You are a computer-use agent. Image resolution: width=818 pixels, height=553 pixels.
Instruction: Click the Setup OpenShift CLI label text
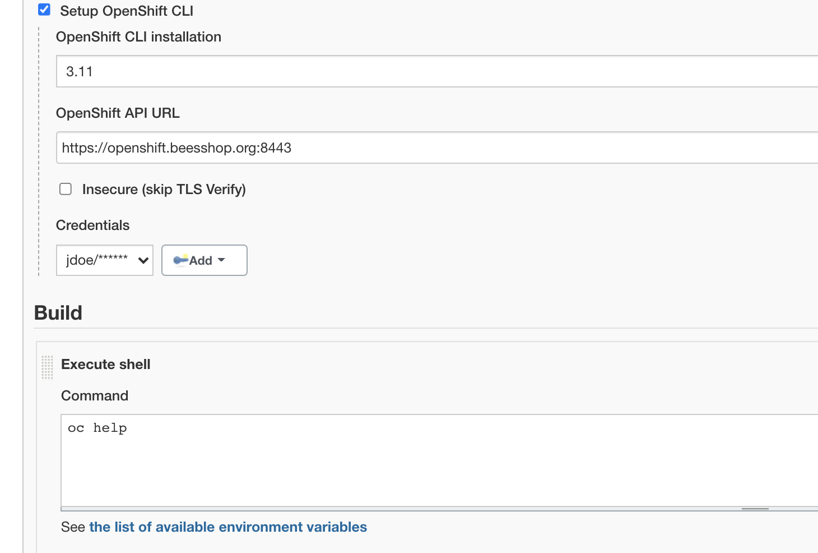tap(127, 11)
